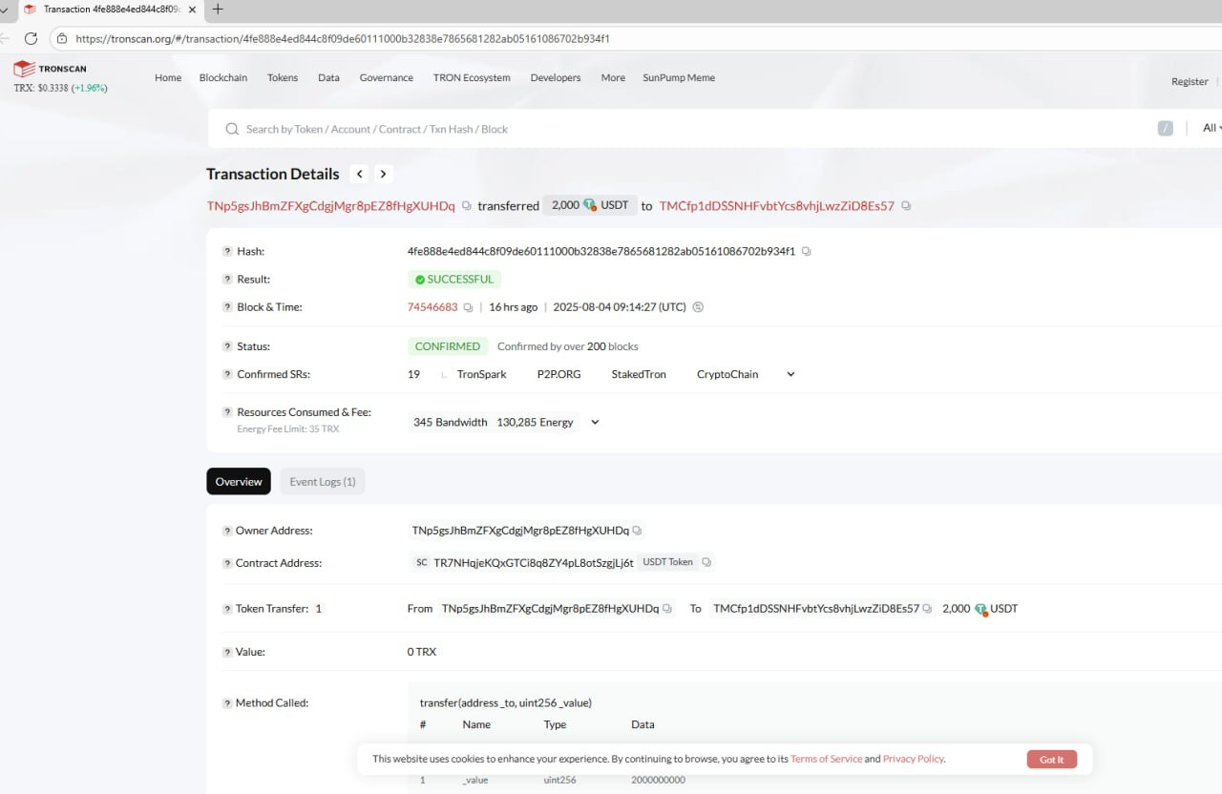This screenshot has height=794, width=1222.
Task: Click the help icon next to Contract Address
Action: (x=227, y=563)
